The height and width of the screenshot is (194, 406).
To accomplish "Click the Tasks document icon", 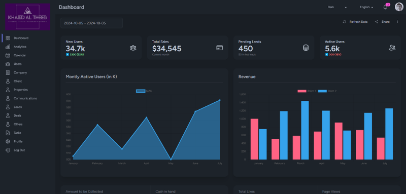I will pyautogui.click(x=8, y=133).
